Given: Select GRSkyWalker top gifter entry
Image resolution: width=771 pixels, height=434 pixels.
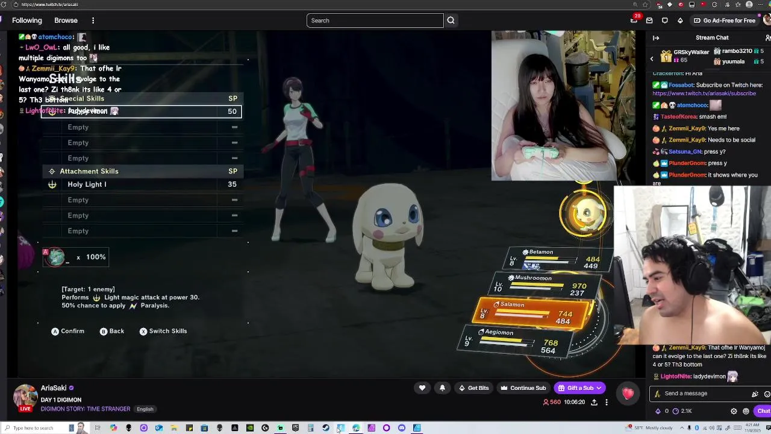Looking at the screenshot, I should click(x=685, y=56).
